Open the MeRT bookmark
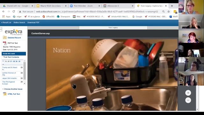Image resolution: width=204 pixels, height=115 pixels. pyautogui.click(x=173, y=17)
